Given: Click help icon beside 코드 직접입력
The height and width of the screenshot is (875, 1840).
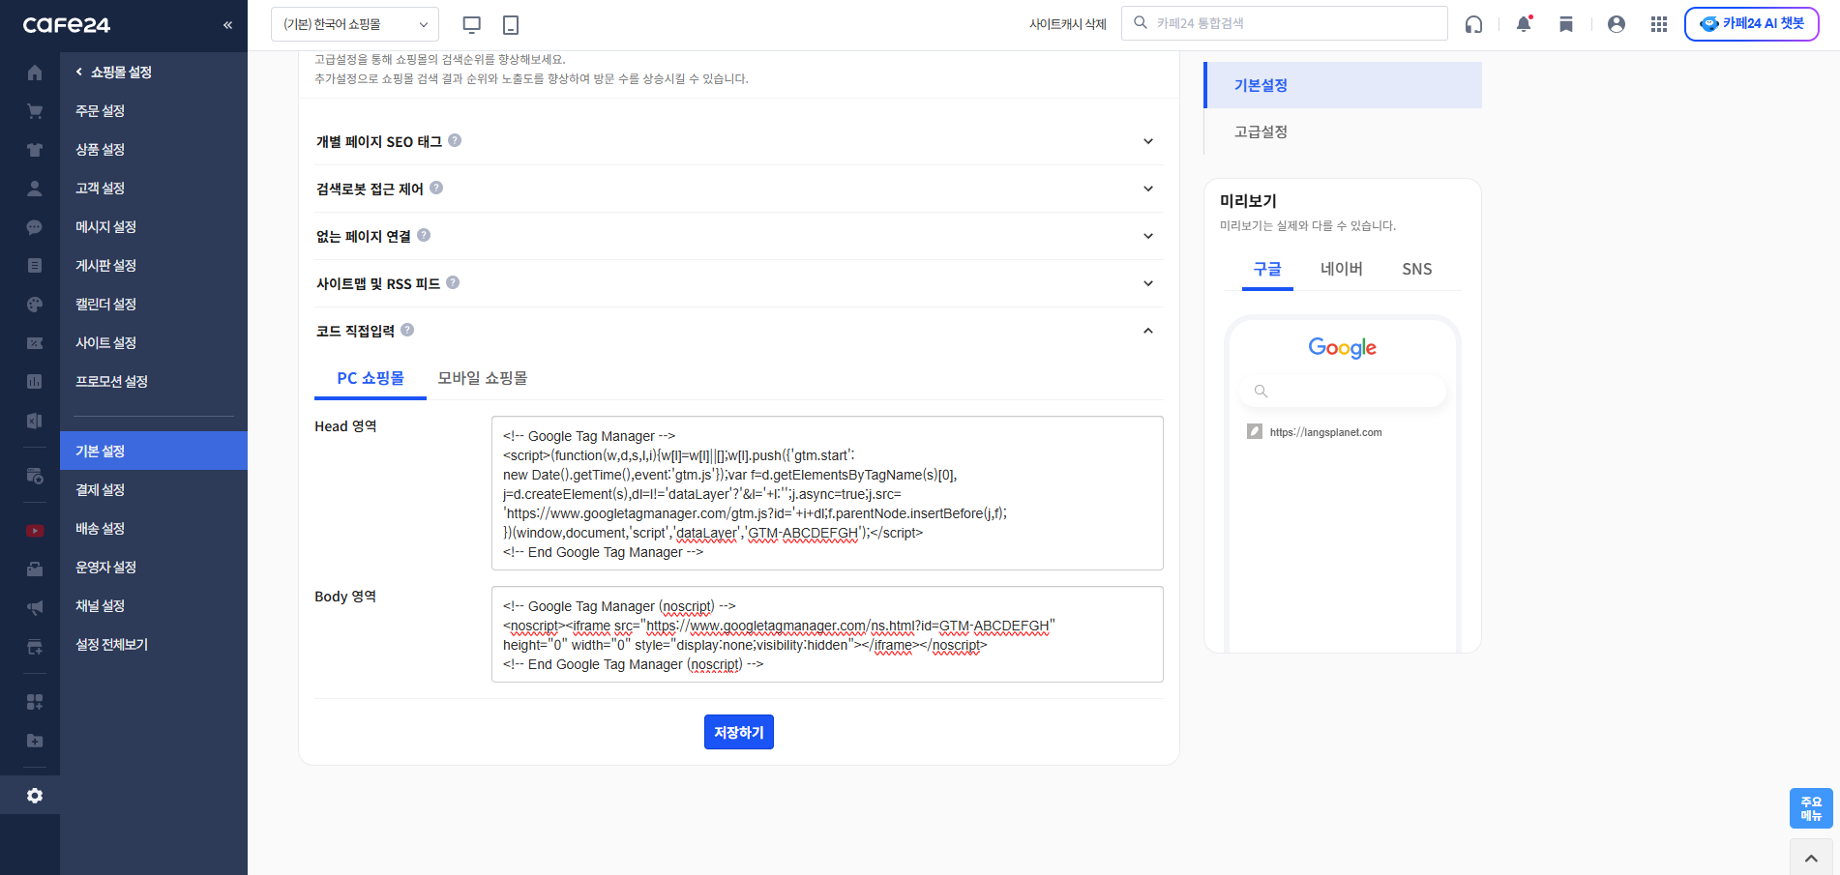Looking at the screenshot, I should coord(407,330).
